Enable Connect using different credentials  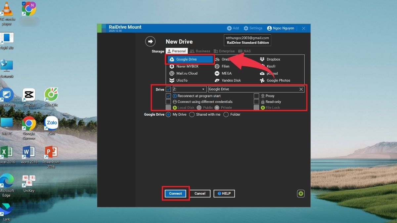(x=168, y=102)
